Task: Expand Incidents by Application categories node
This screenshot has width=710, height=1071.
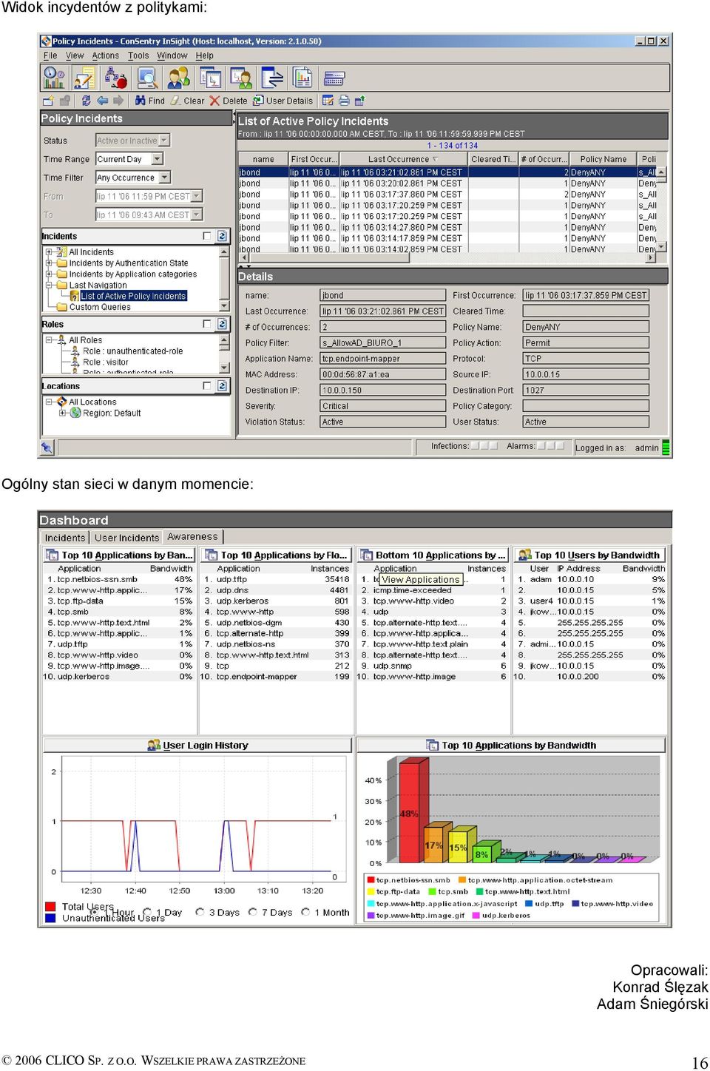Action: [50, 274]
